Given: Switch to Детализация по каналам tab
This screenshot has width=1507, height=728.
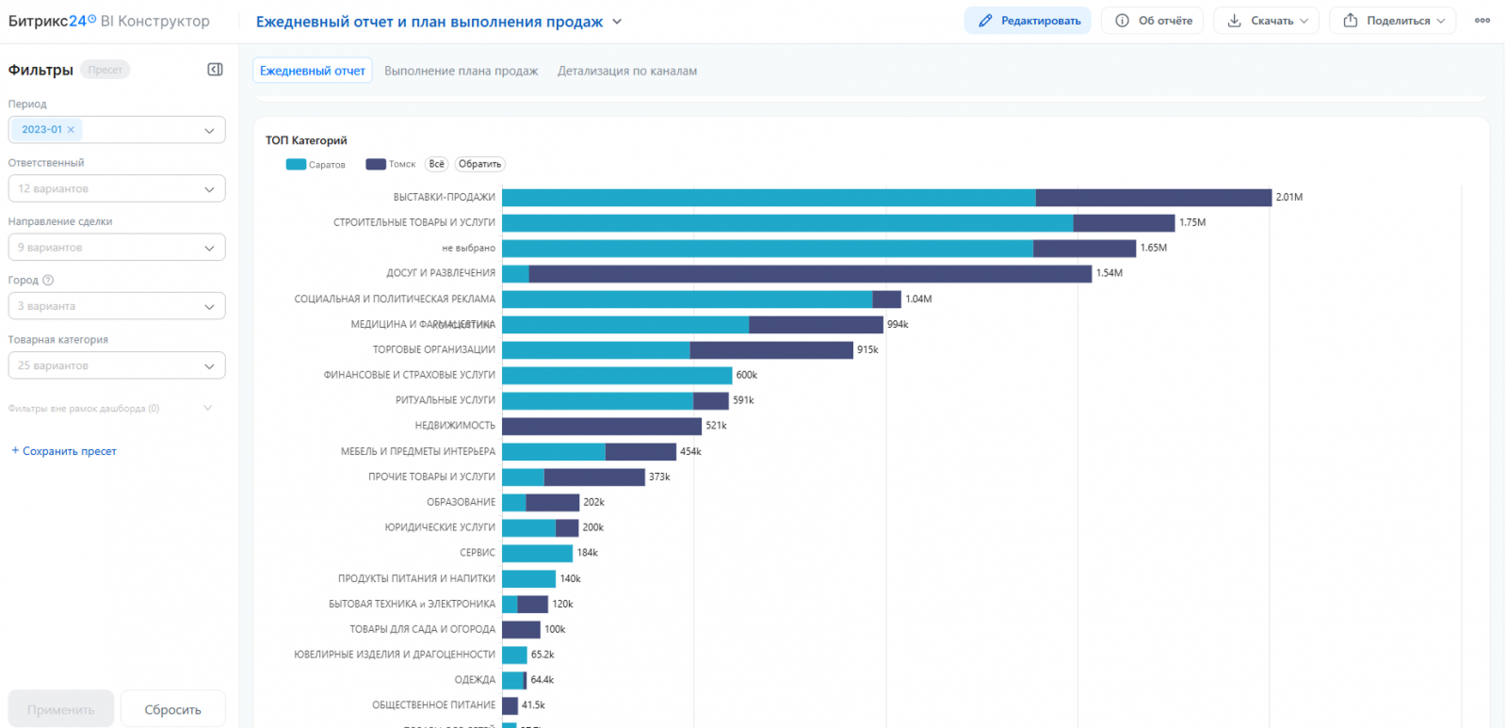Looking at the screenshot, I should 627,71.
